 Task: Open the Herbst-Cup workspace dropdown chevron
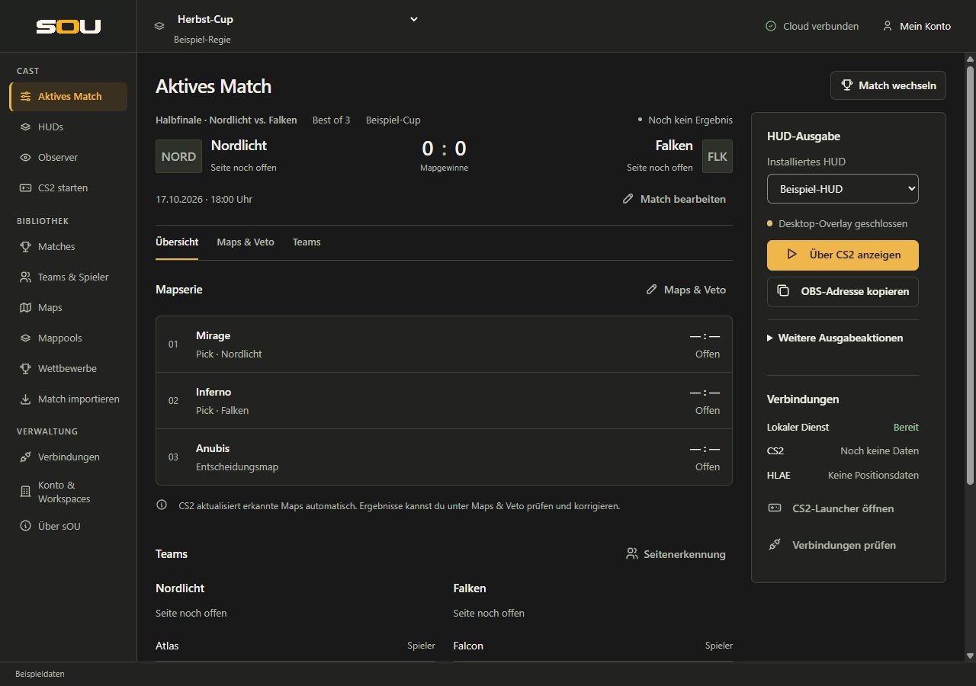coord(414,19)
